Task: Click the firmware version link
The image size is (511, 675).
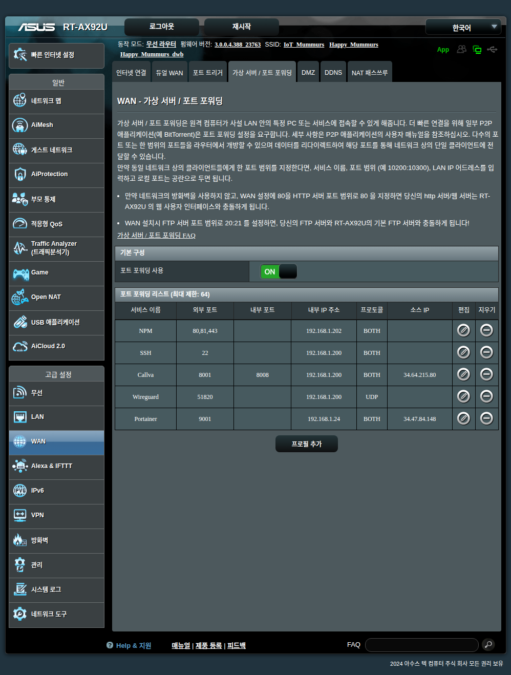Action: 238,45
